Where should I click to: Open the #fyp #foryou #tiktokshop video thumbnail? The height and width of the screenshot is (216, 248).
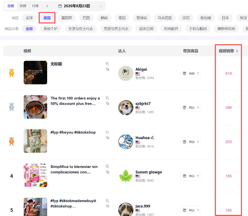point(35,141)
